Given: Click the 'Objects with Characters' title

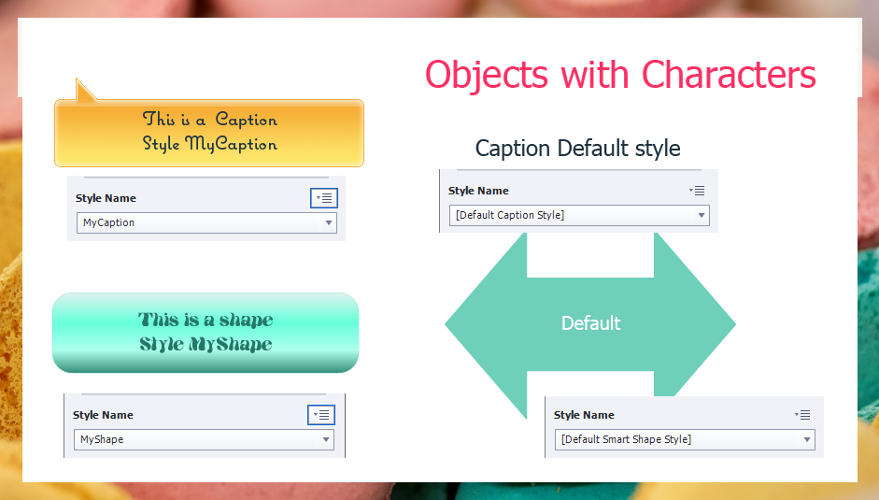Looking at the screenshot, I should point(620,75).
